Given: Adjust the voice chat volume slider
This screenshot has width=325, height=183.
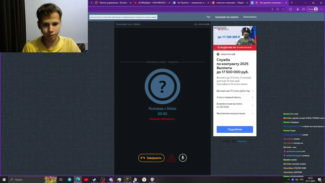Looking at the screenshot, I should (203, 24).
